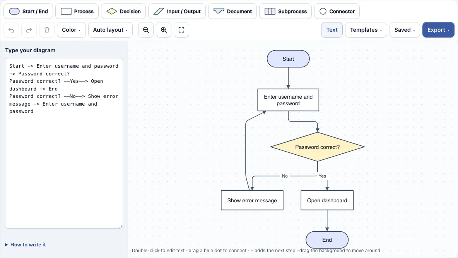Add a Document shape
This screenshot has height=258, width=458.
point(232,11)
